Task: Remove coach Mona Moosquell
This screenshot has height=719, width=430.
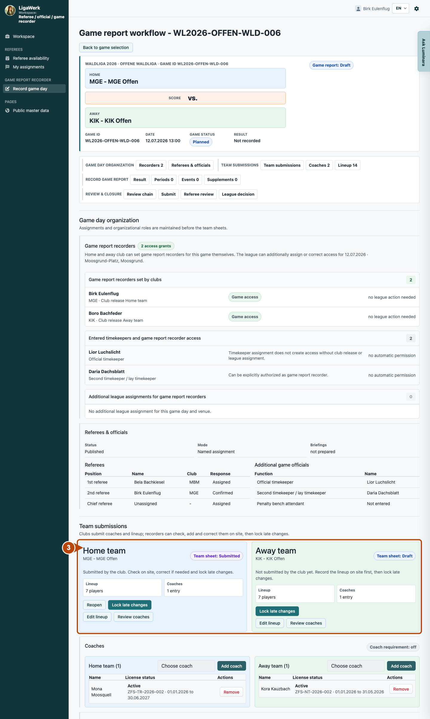Action: (x=231, y=692)
